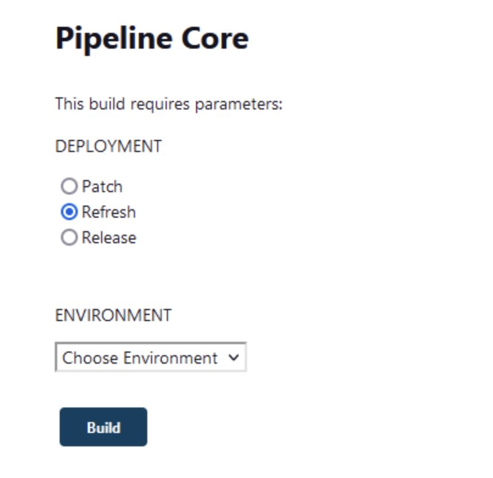Click the Patch option label text
The height and width of the screenshot is (478, 493).
coord(102,187)
